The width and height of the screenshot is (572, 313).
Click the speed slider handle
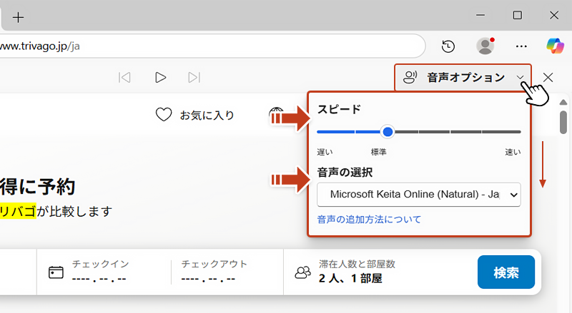[388, 131]
